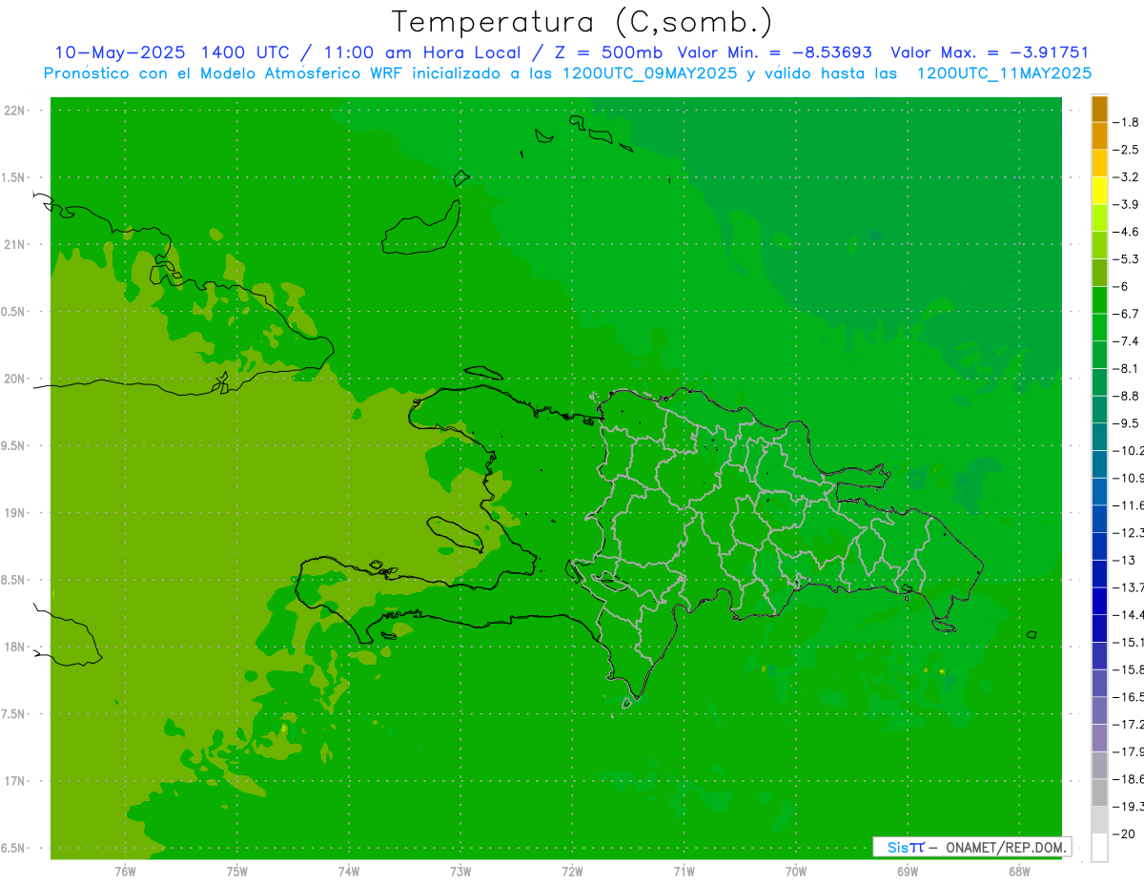Click the "20N" latitude label

click(x=15, y=379)
